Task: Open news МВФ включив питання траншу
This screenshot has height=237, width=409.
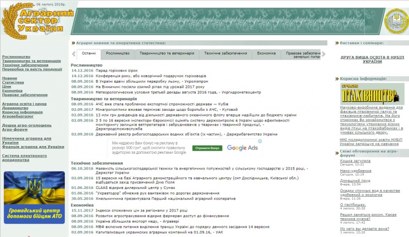Action: point(183,227)
